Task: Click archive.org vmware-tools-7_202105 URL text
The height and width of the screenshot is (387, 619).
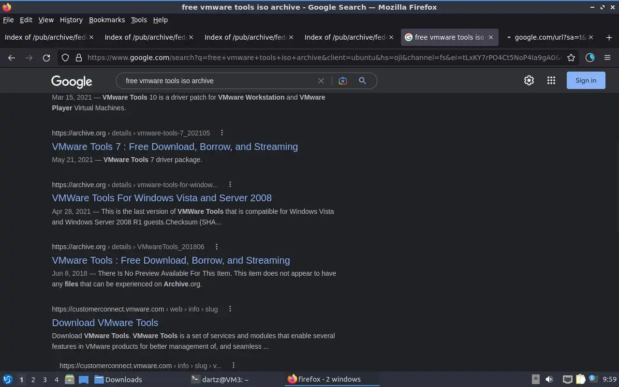Action: point(131,133)
